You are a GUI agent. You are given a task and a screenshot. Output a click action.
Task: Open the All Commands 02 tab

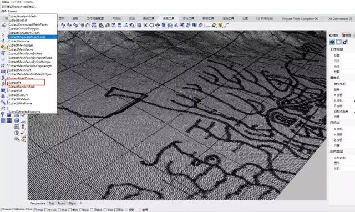(340, 18)
